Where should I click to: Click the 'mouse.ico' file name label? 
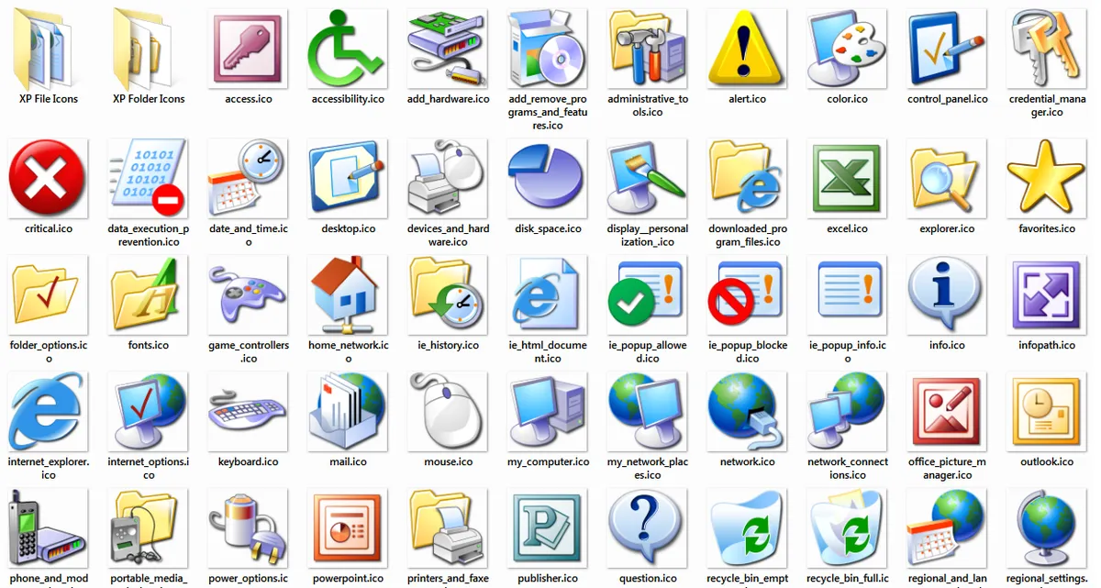pos(449,462)
